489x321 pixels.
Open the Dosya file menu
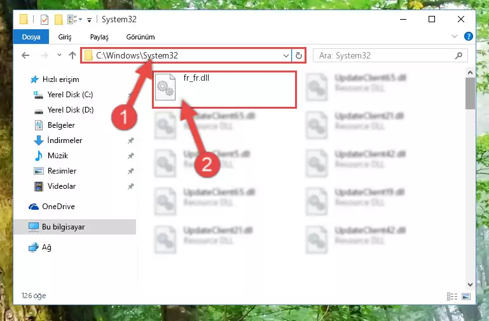point(31,37)
